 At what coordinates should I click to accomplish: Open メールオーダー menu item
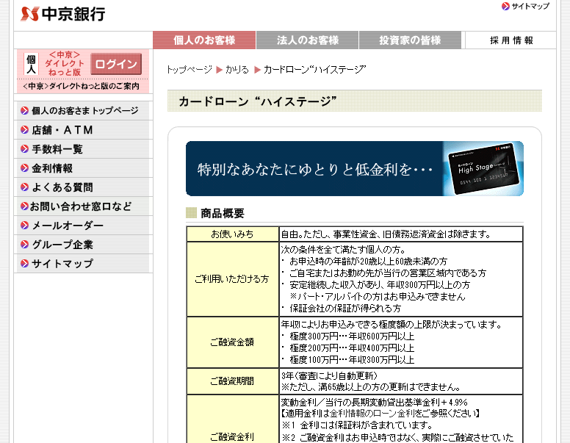tap(68, 225)
